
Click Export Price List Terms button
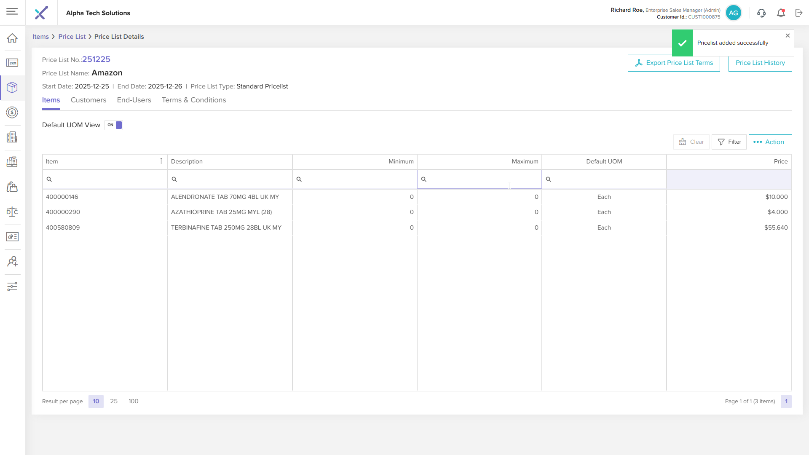coord(674,64)
